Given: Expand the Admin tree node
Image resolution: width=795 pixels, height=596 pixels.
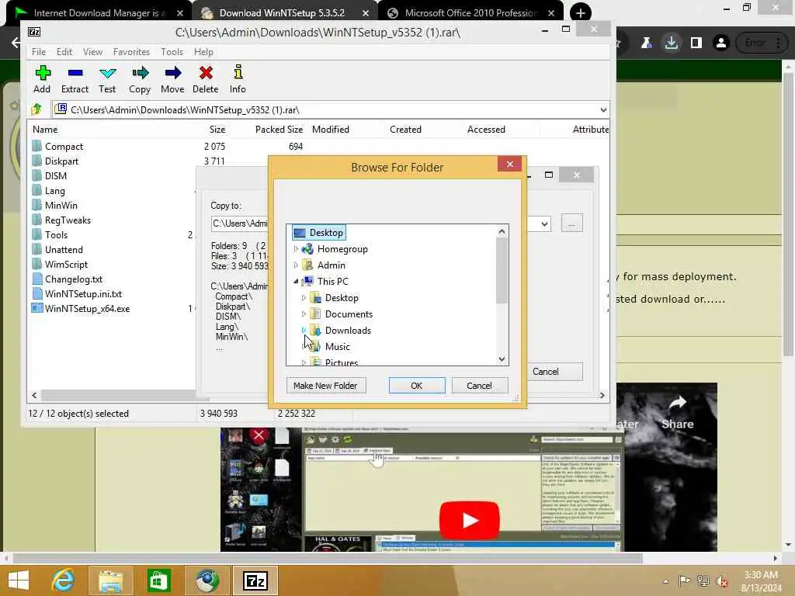Looking at the screenshot, I should click(296, 265).
